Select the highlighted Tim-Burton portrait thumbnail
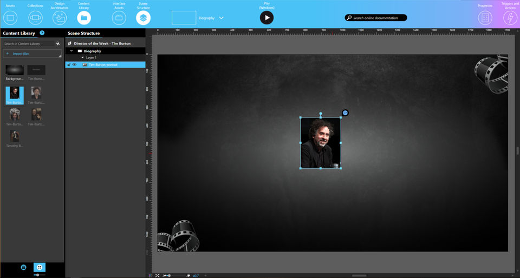 15,95
